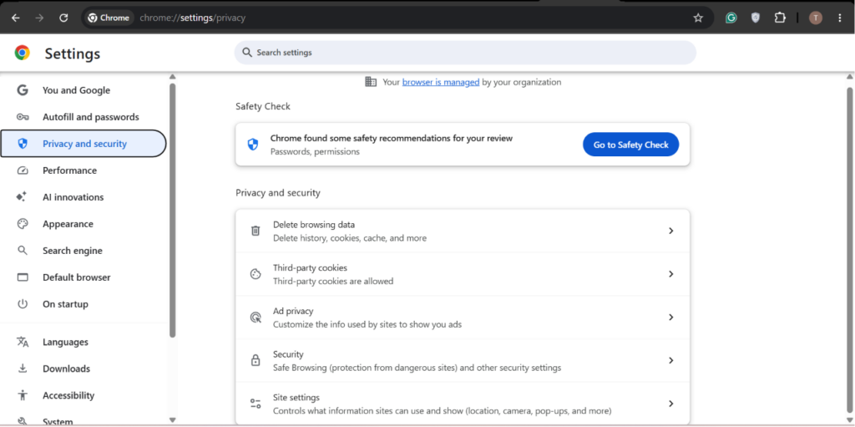The height and width of the screenshot is (427, 855).
Task: Click the window icon for Default browser
Action: tap(23, 277)
